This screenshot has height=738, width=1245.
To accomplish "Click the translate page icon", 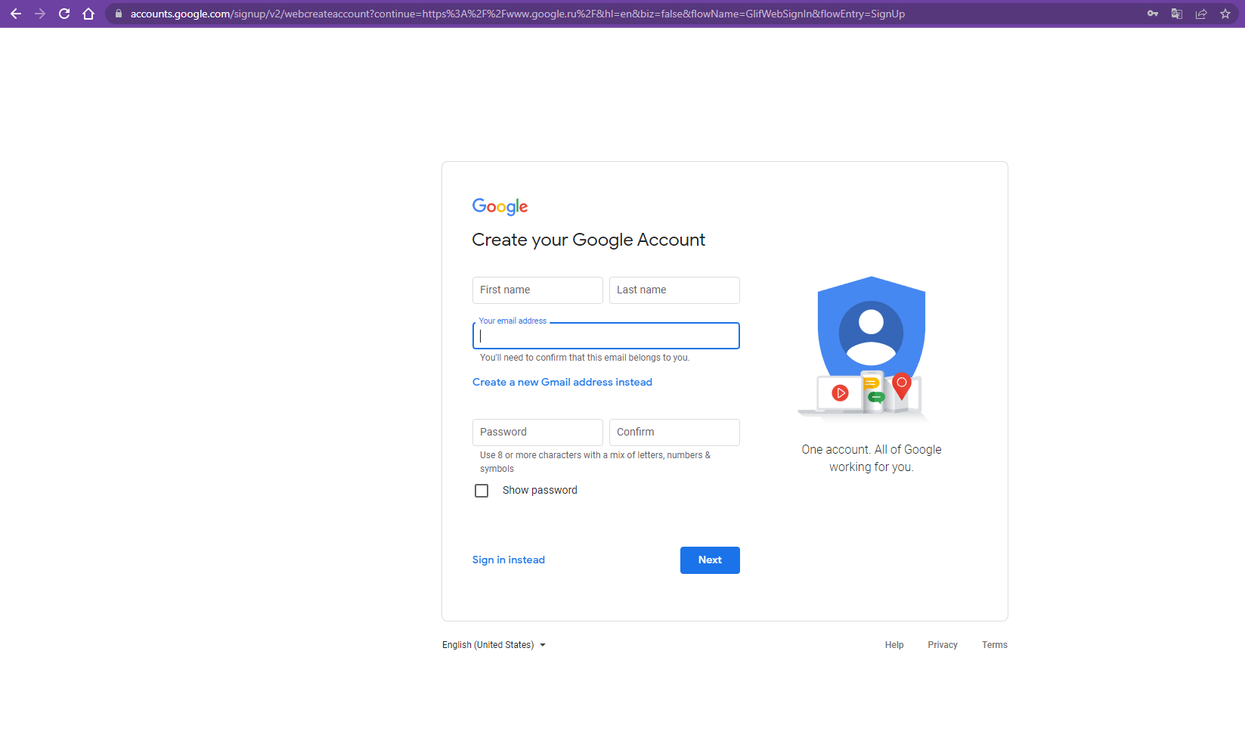I will [x=1176, y=14].
